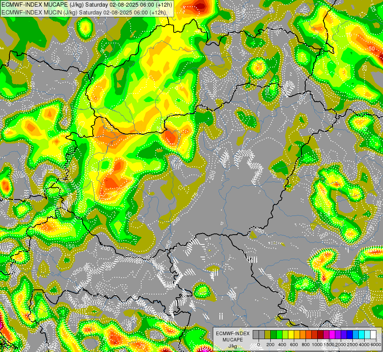This screenshot has height=352, width=383.
Task: Pick the lime yellow-green legend swatch
Action: (285, 335)
